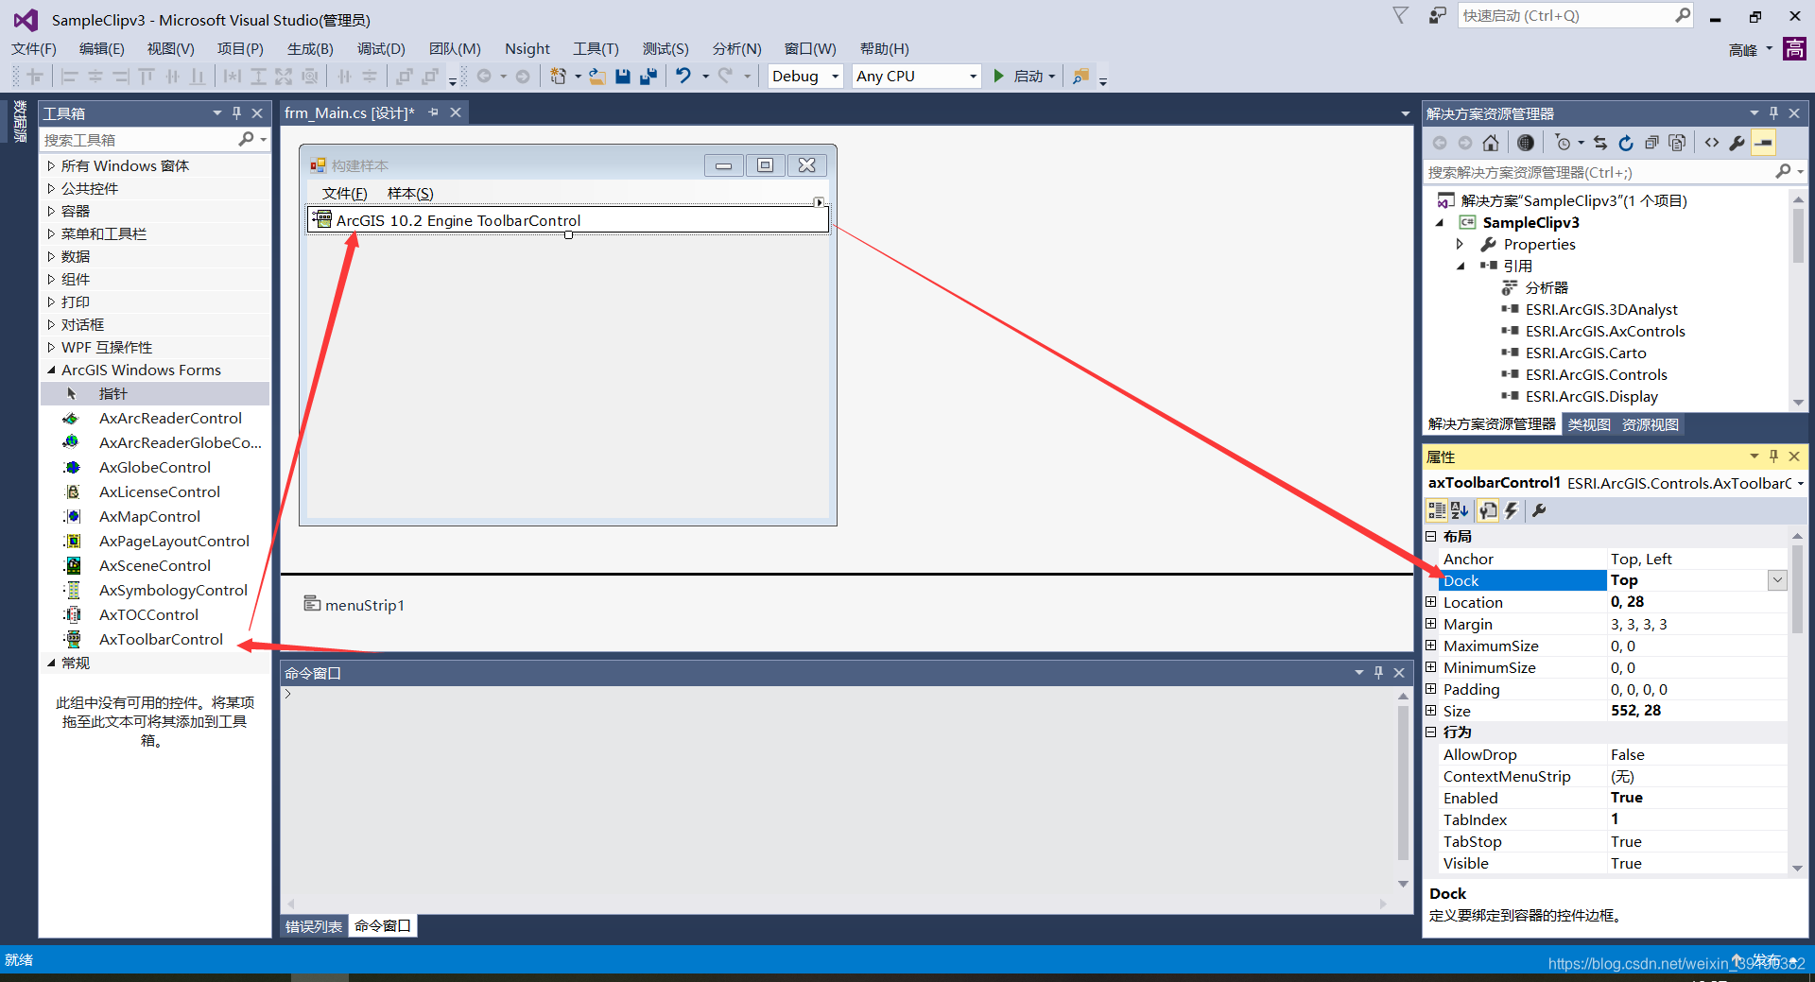Screen dimensions: 1815x982
Task: Switch to the 错误列表 tab
Action: click(x=314, y=926)
